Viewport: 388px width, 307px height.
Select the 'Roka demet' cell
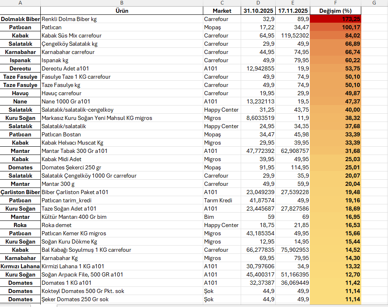pyautogui.click(x=122, y=225)
